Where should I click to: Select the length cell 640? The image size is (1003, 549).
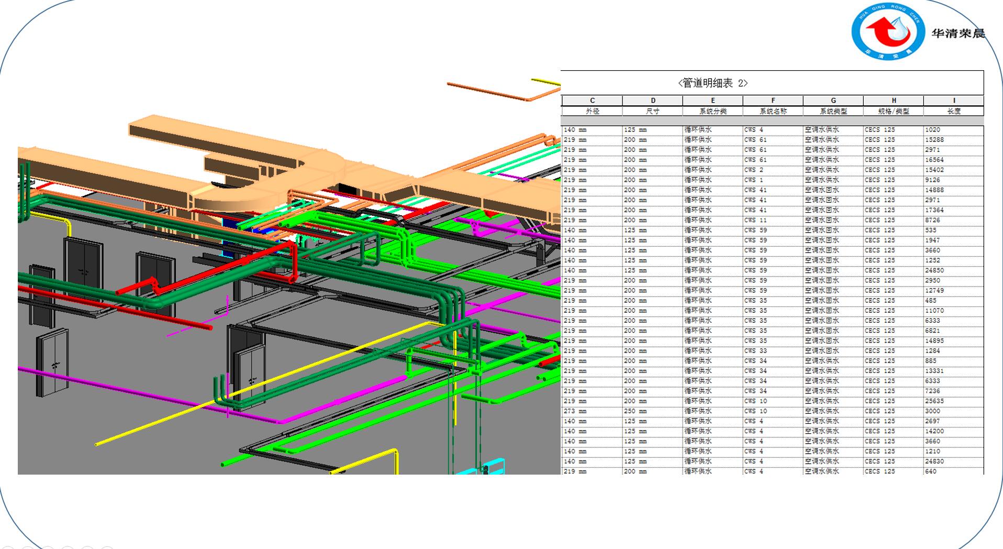[954, 471]
